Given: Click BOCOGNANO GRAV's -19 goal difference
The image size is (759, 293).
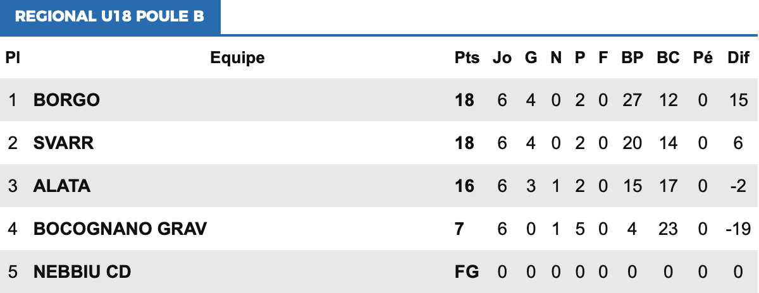Looking at the screenshot, I should pos(737,229).
